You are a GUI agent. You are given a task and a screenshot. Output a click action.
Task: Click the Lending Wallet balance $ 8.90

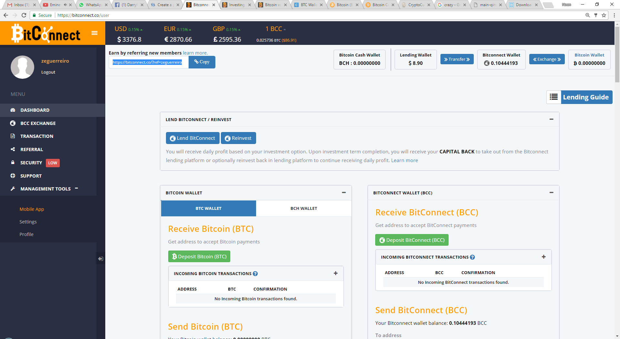(416, 63)
